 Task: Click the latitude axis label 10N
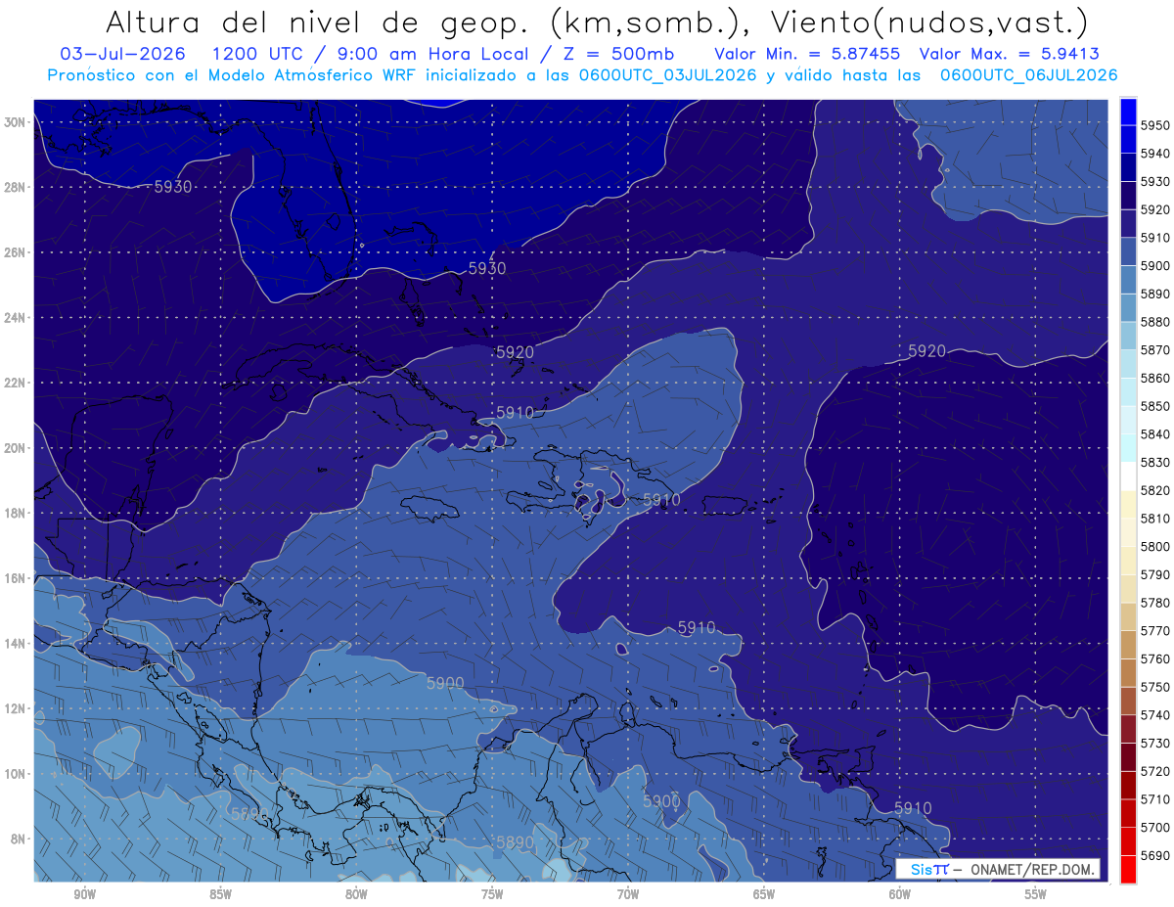click(15, 774)
